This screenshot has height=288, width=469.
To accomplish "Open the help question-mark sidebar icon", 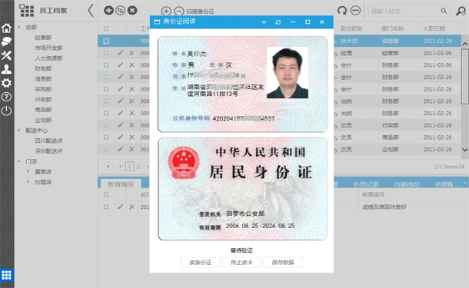I will pyautogui.click(x=6, y=97).
